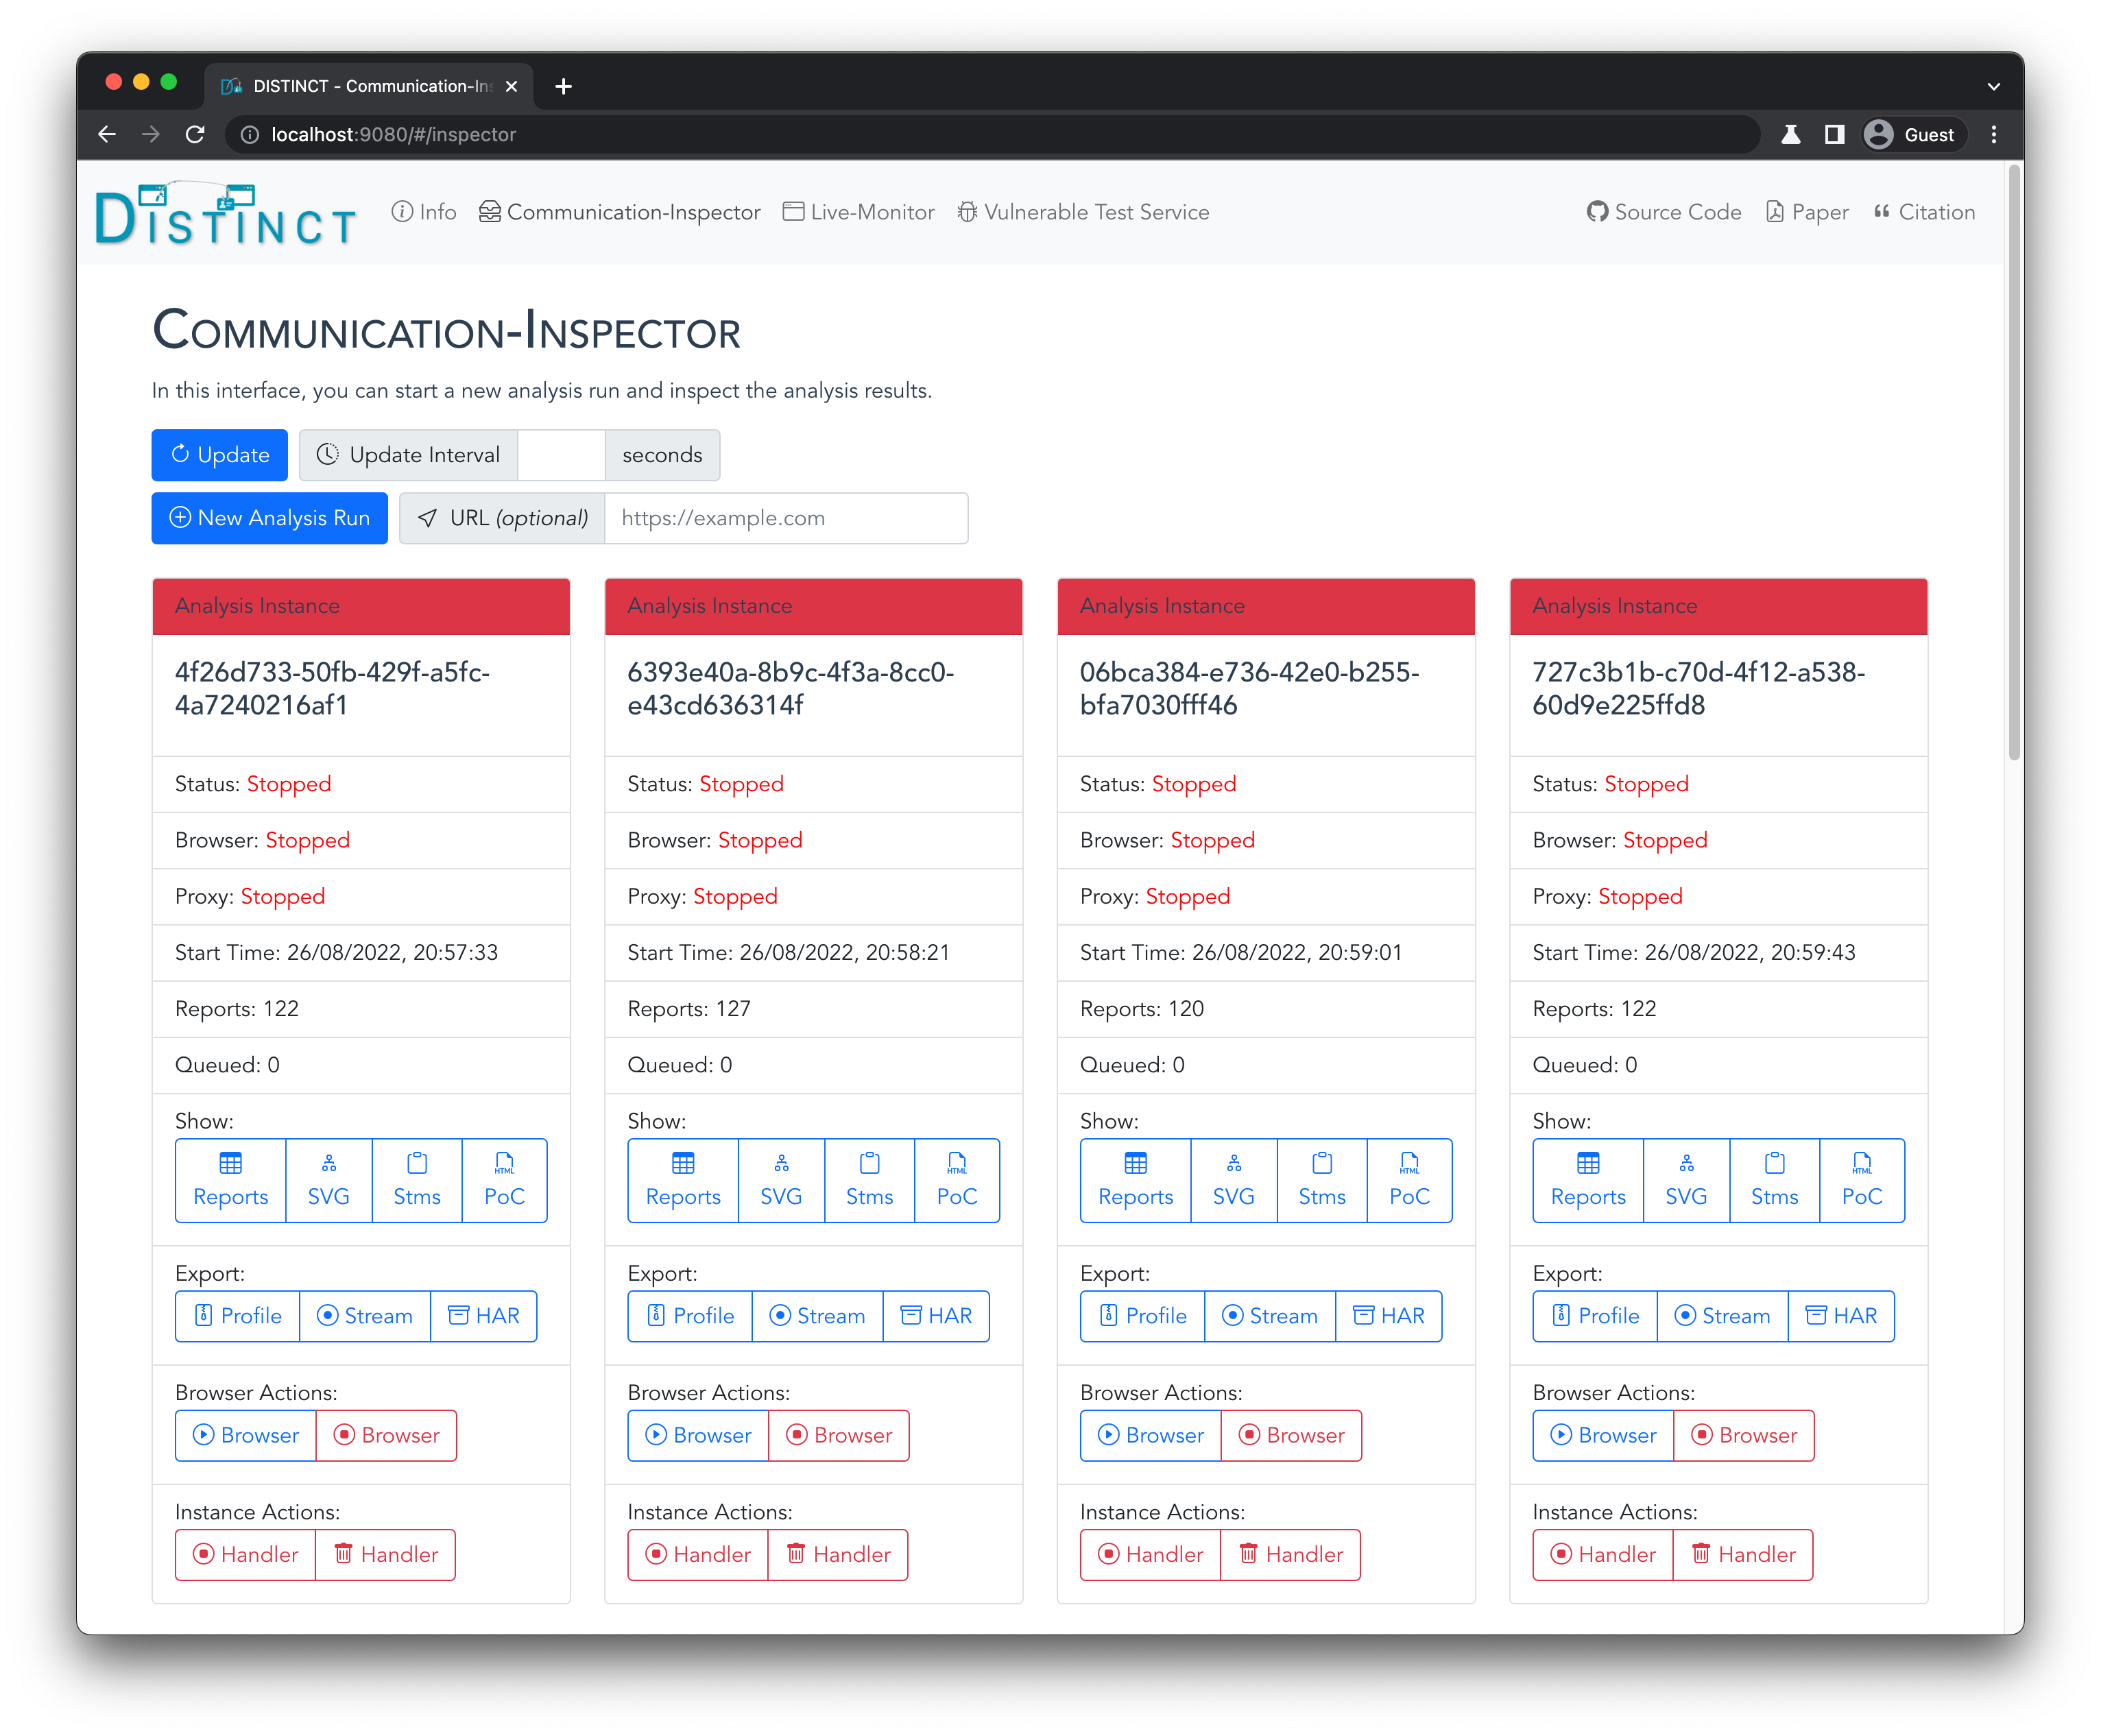
Task: Delete handler of instance 727c3b1b
Action: pyautogui.click(x=1743, y=1554)
